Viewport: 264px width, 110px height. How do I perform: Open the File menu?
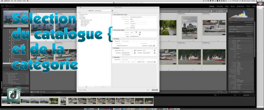[x=12, y=1]
